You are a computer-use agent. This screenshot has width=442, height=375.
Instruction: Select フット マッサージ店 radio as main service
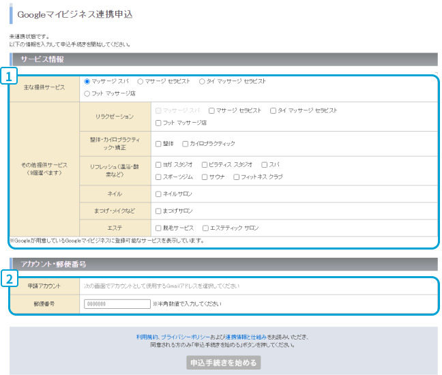[x=87, y=93]
